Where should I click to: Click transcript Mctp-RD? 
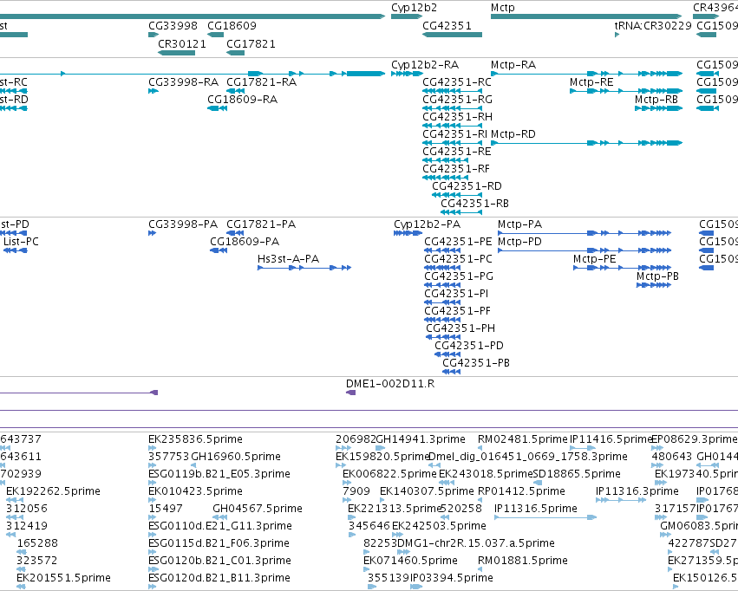586,143
